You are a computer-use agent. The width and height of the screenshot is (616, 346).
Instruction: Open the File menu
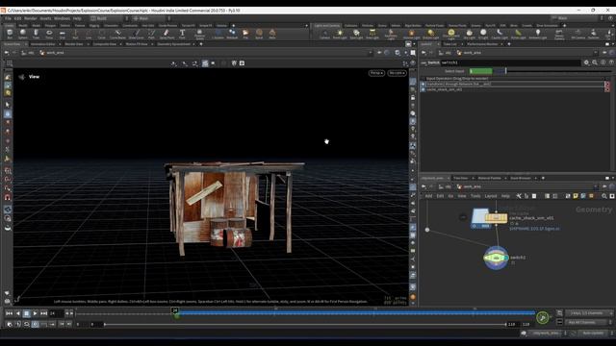pos(8,18)
